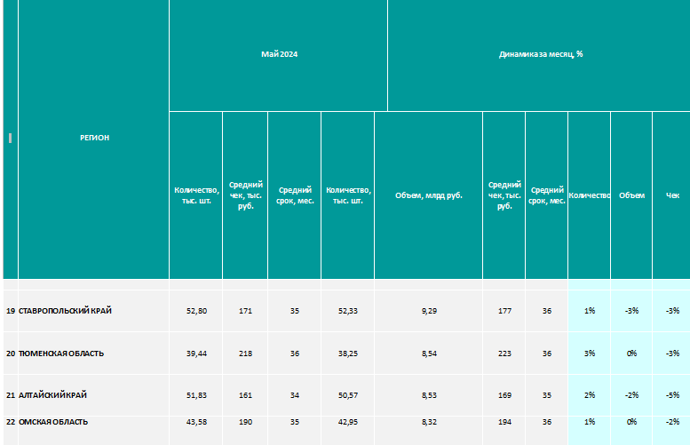Click the Май 2024 merged header

click(x=279, y=54)
